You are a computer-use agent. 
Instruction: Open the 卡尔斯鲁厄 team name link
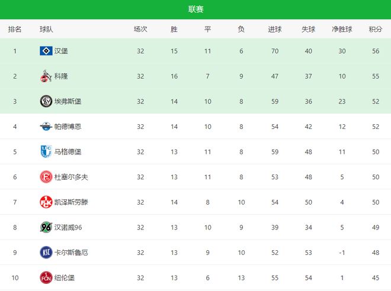[x=71, y=252]
